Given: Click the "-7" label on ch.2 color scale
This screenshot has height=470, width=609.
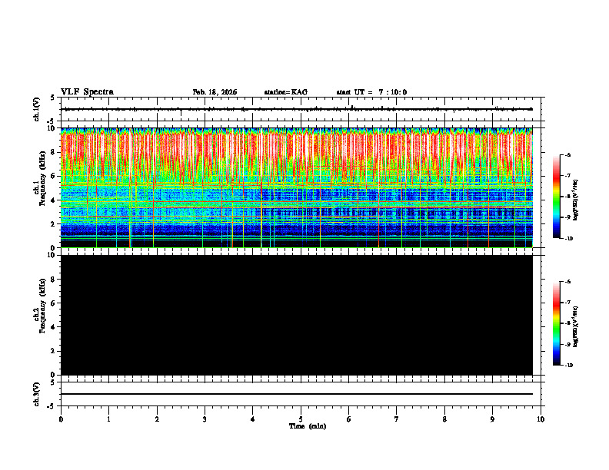Looking at the screenshot, I should pyautogui.click(x=567, y=303).
